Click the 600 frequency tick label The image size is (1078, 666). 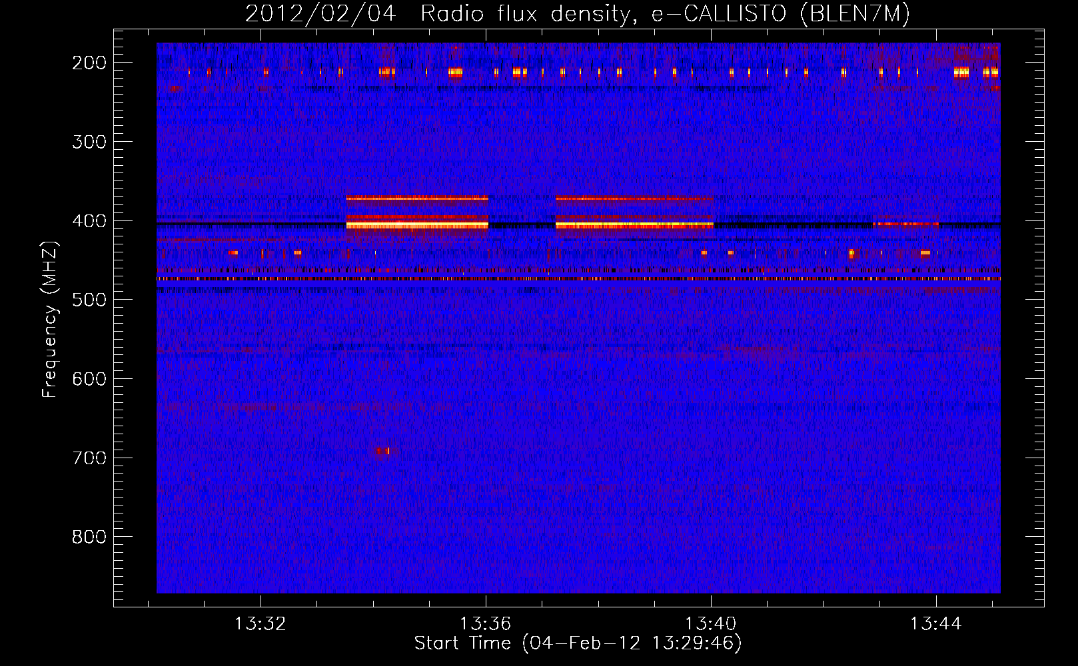point(89,379)
